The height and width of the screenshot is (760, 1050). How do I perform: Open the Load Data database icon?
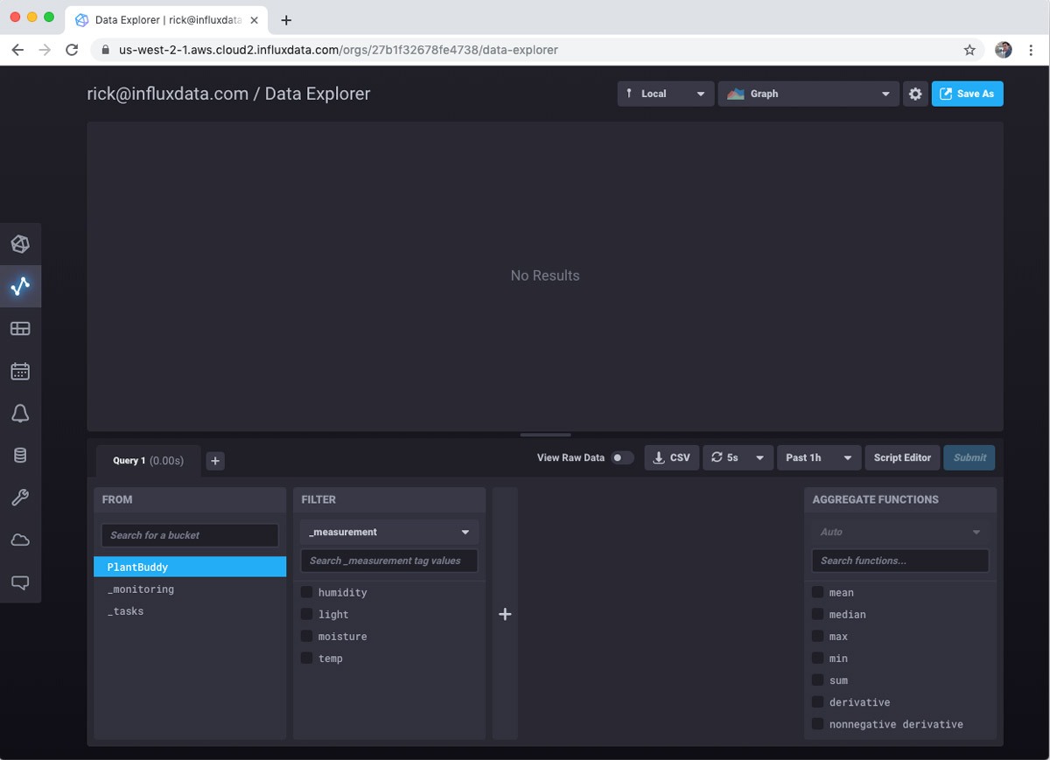click(21, 455)
